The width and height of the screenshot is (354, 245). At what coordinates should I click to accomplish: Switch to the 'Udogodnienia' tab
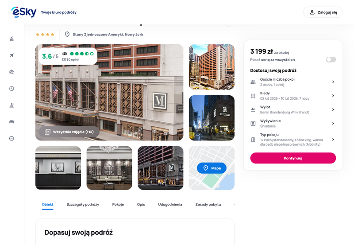coord(170,205)
